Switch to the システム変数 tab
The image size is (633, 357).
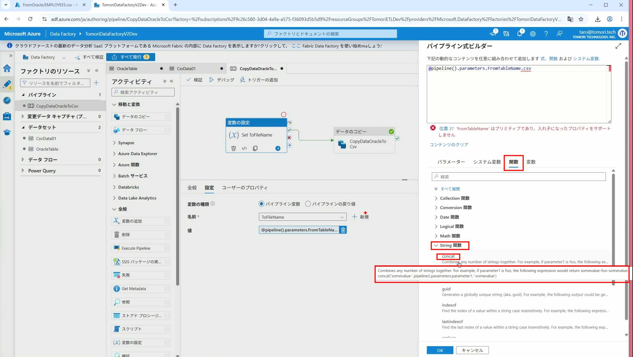pos(487,162)
